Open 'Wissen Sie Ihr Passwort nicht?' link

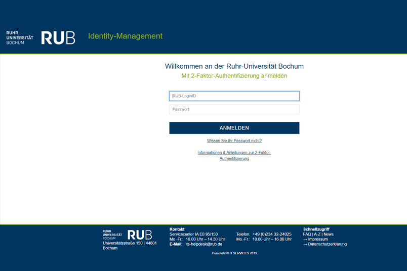pos(234,141)
